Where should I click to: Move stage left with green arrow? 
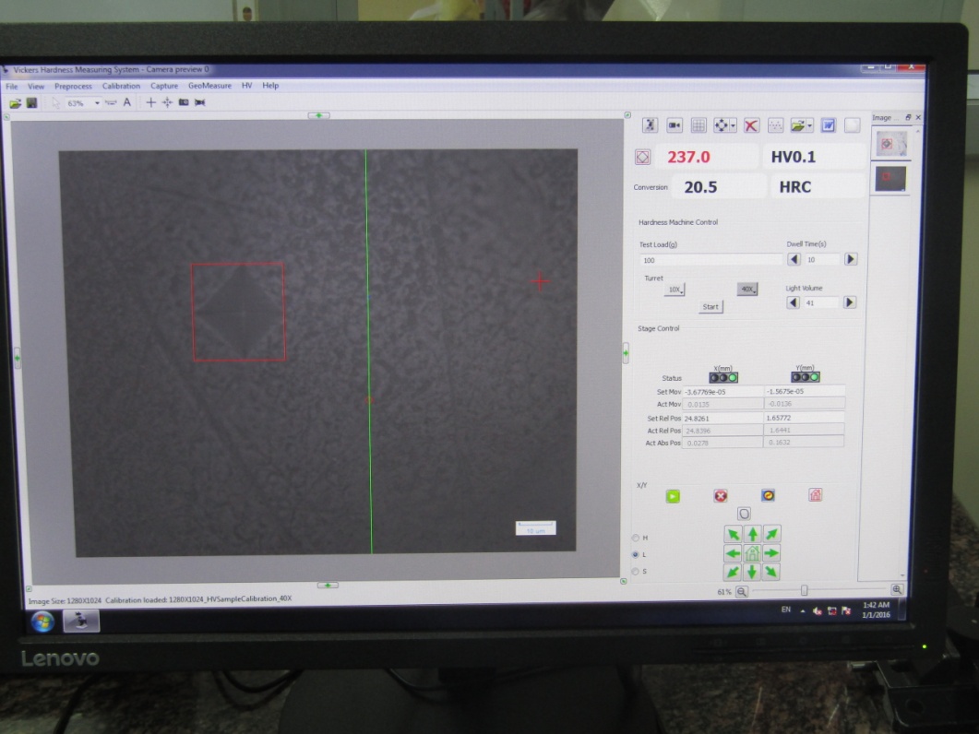[x=733, y=553]
